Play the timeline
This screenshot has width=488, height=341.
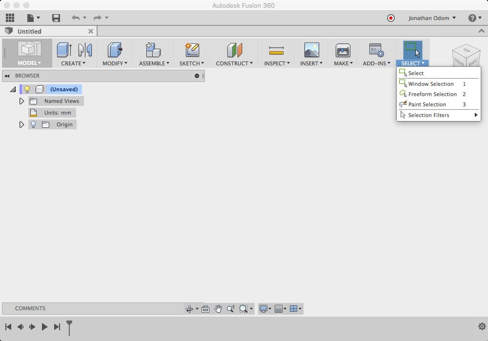[x=44, y=327]
